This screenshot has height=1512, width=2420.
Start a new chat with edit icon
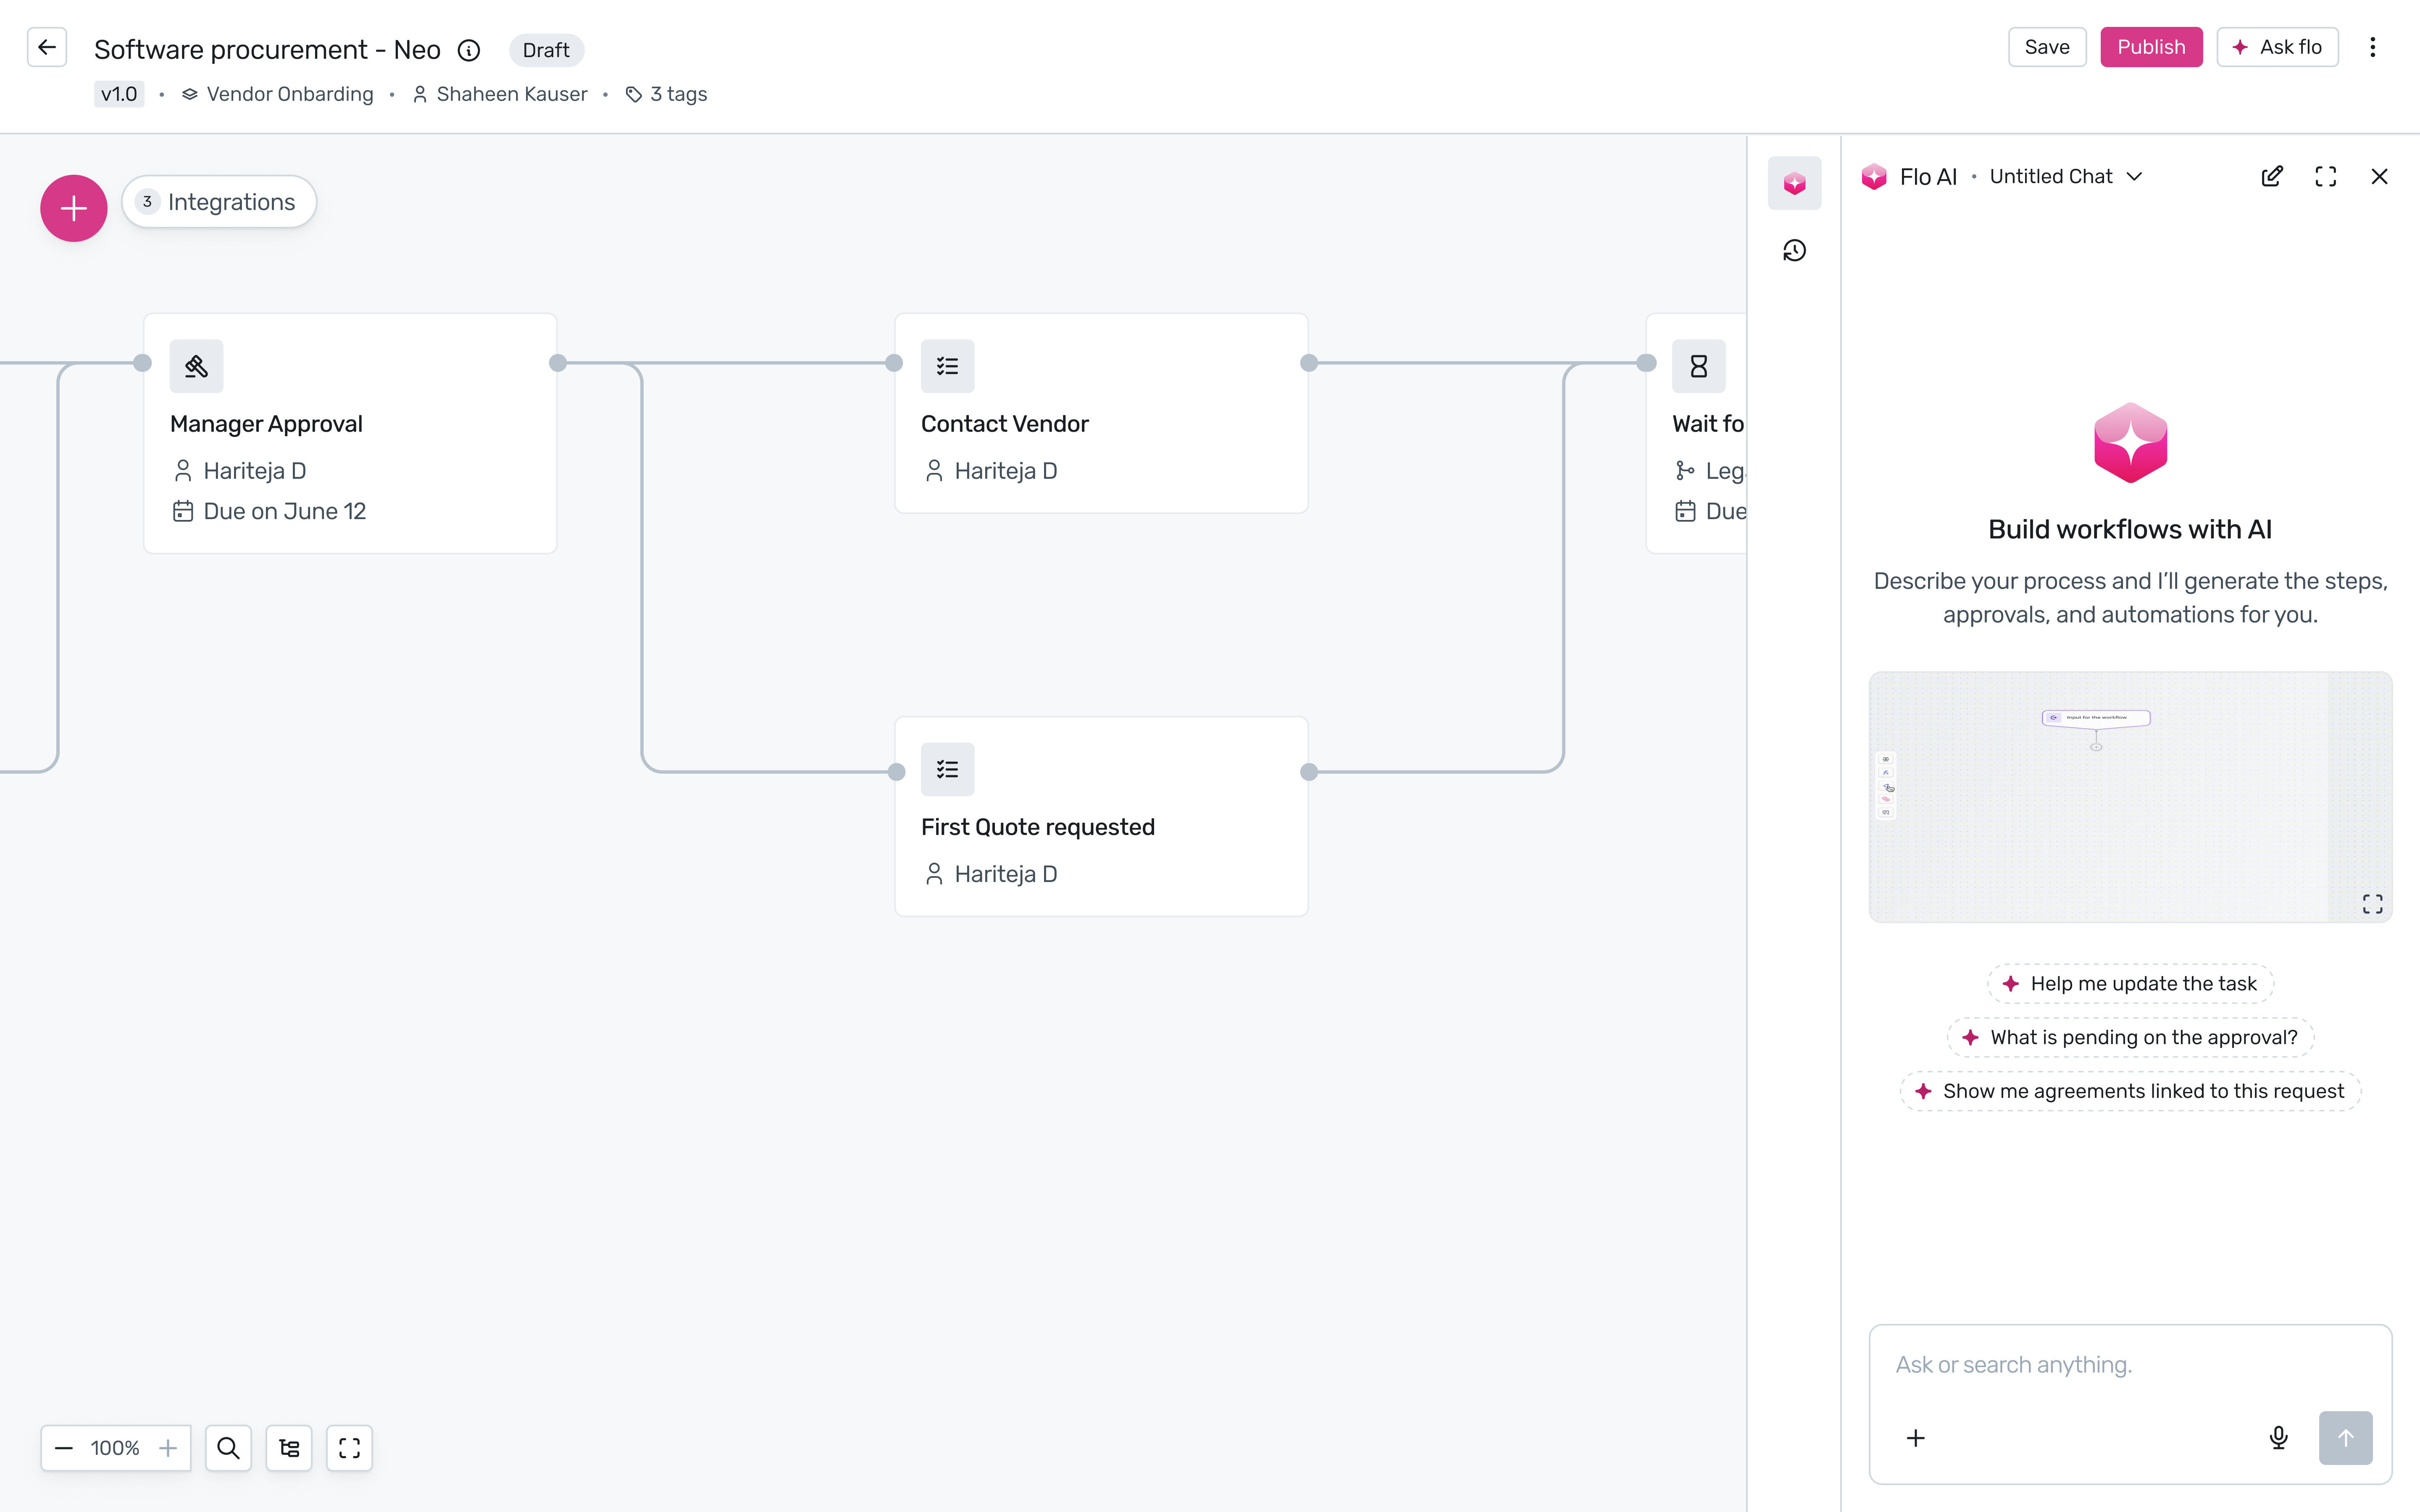pos(2272,177)
